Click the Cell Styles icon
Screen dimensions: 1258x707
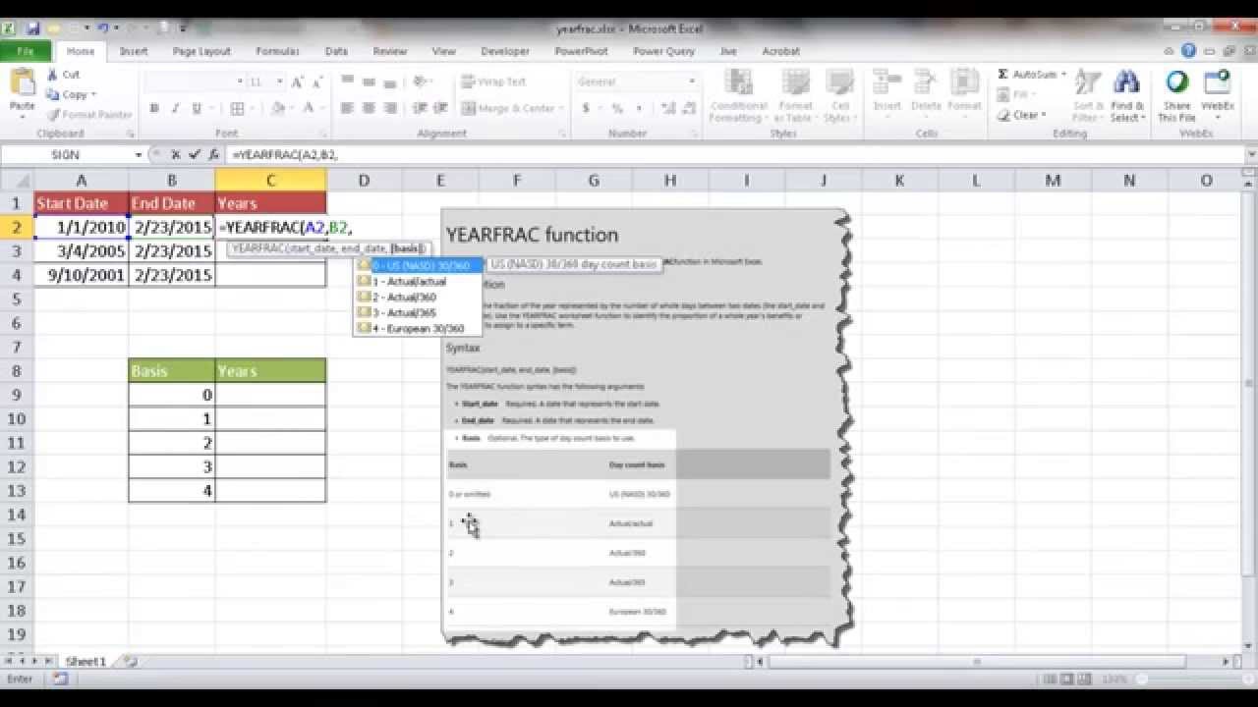tap(838, 82)
